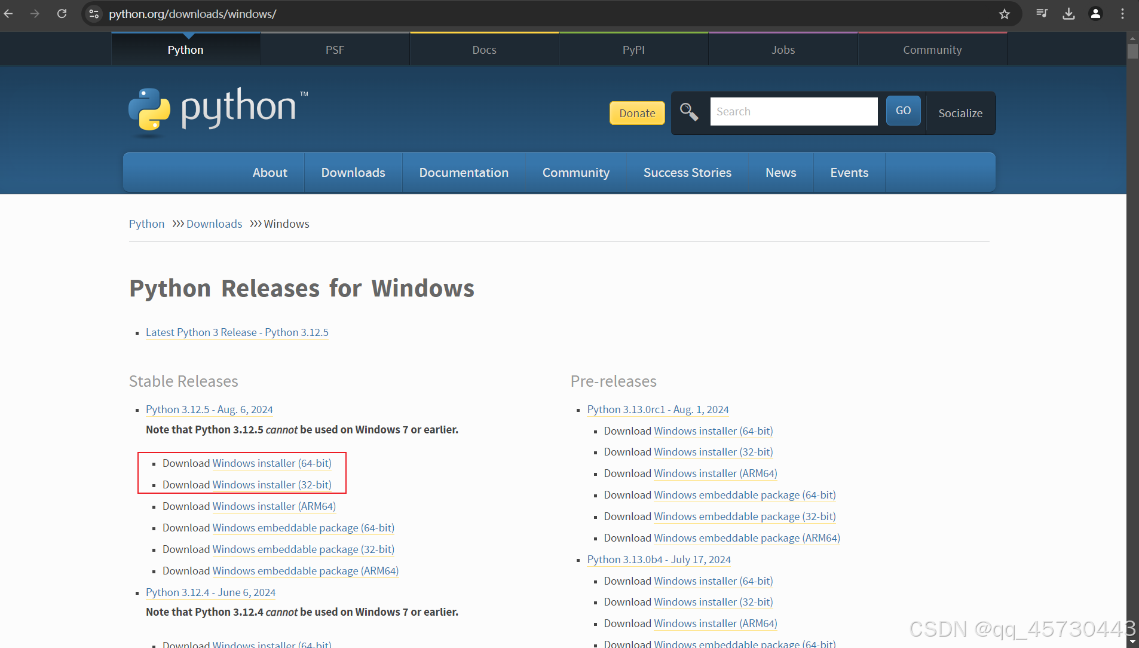
Task: Click the scrollbar up arrow
Action: click(1132, 38)
